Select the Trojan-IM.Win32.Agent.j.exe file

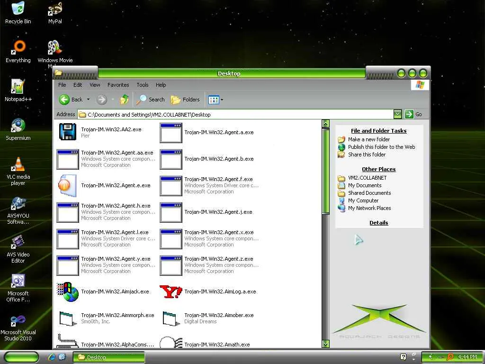(x=206, y=212)
